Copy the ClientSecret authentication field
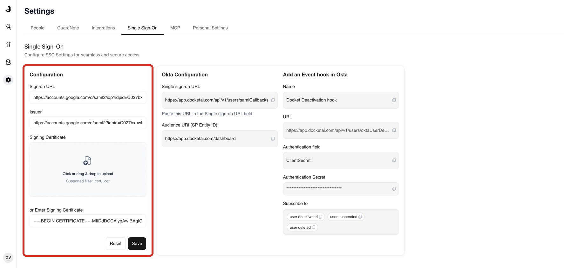This screenshot has height=268, width=572. pos(394,160)
